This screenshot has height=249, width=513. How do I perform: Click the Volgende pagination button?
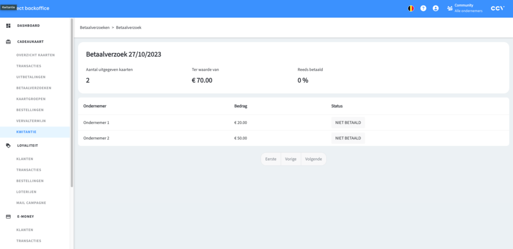(x=314, y=159)
